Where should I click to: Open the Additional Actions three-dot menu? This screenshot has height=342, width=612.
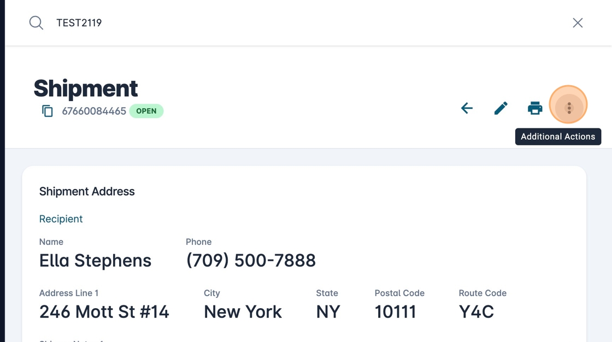[569, 108]
